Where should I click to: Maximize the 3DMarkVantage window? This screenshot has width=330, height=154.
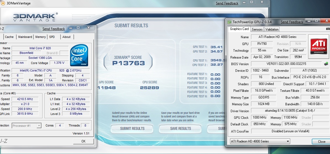click(252, 2)
